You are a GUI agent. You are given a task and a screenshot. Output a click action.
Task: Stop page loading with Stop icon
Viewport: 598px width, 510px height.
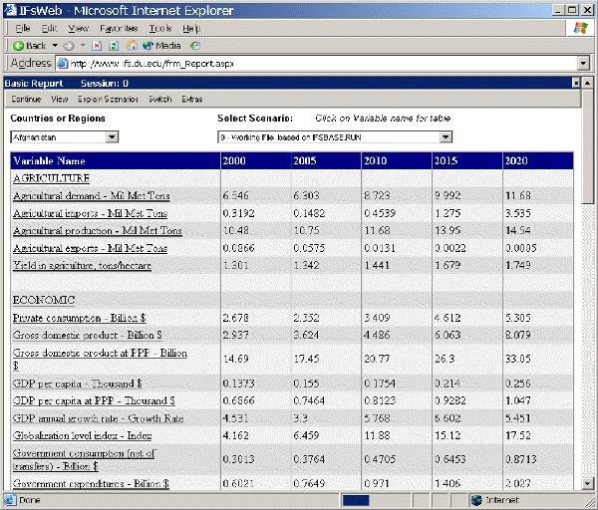(x=97, y=46)
